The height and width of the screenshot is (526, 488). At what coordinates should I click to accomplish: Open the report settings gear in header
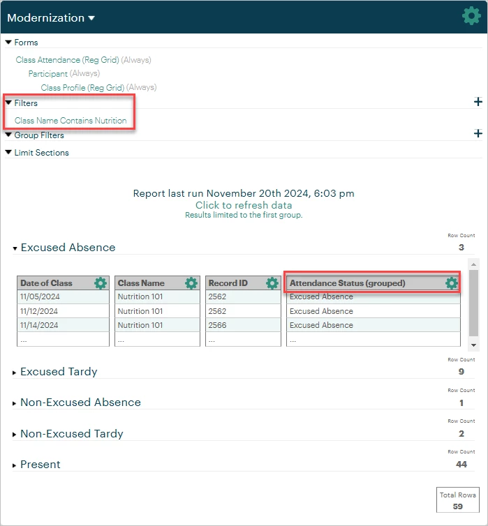coord(471,16)
